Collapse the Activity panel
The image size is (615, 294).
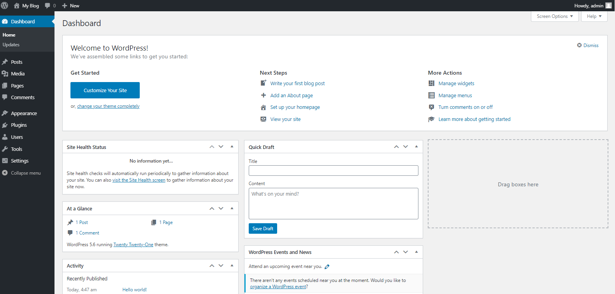pyautogui.click(x=232, y=266)
